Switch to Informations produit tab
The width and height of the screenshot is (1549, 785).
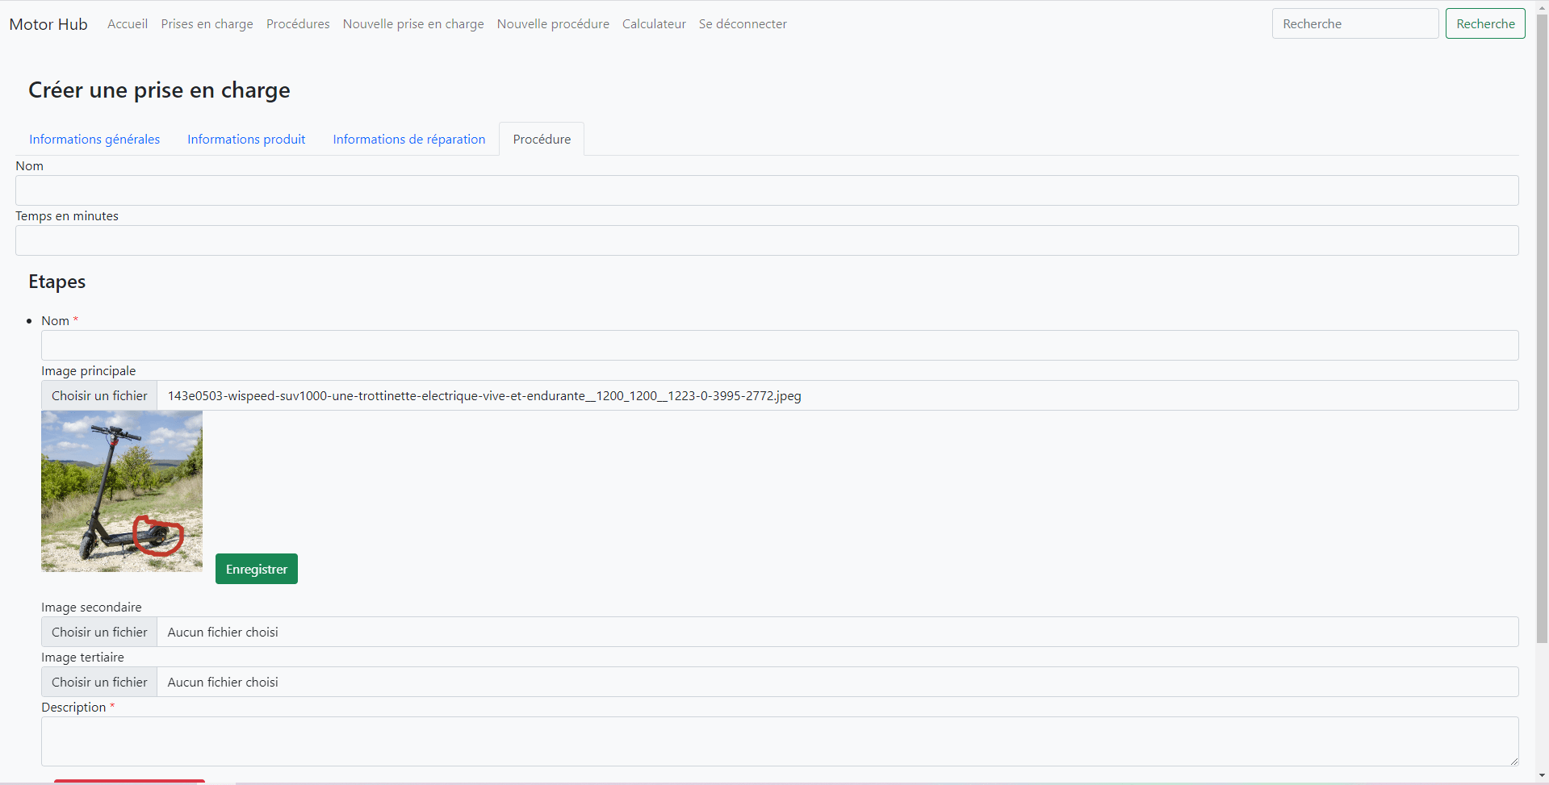(x=246, y=139)
